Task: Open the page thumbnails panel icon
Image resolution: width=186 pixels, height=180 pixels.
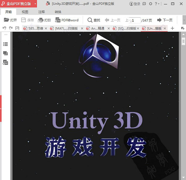Action: pos(6,53)
